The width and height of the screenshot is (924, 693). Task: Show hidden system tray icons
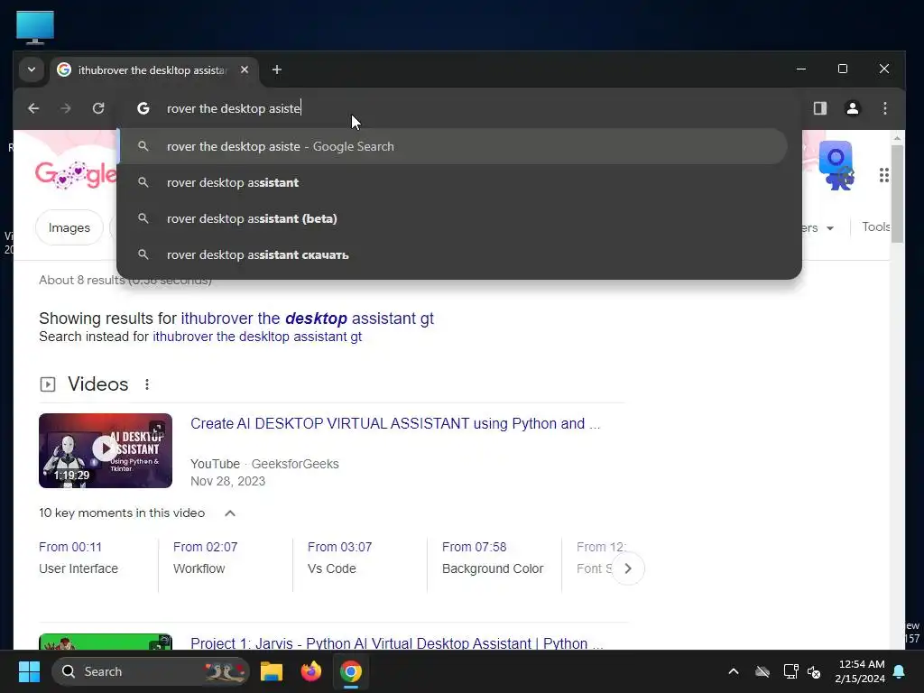(734, 671)
